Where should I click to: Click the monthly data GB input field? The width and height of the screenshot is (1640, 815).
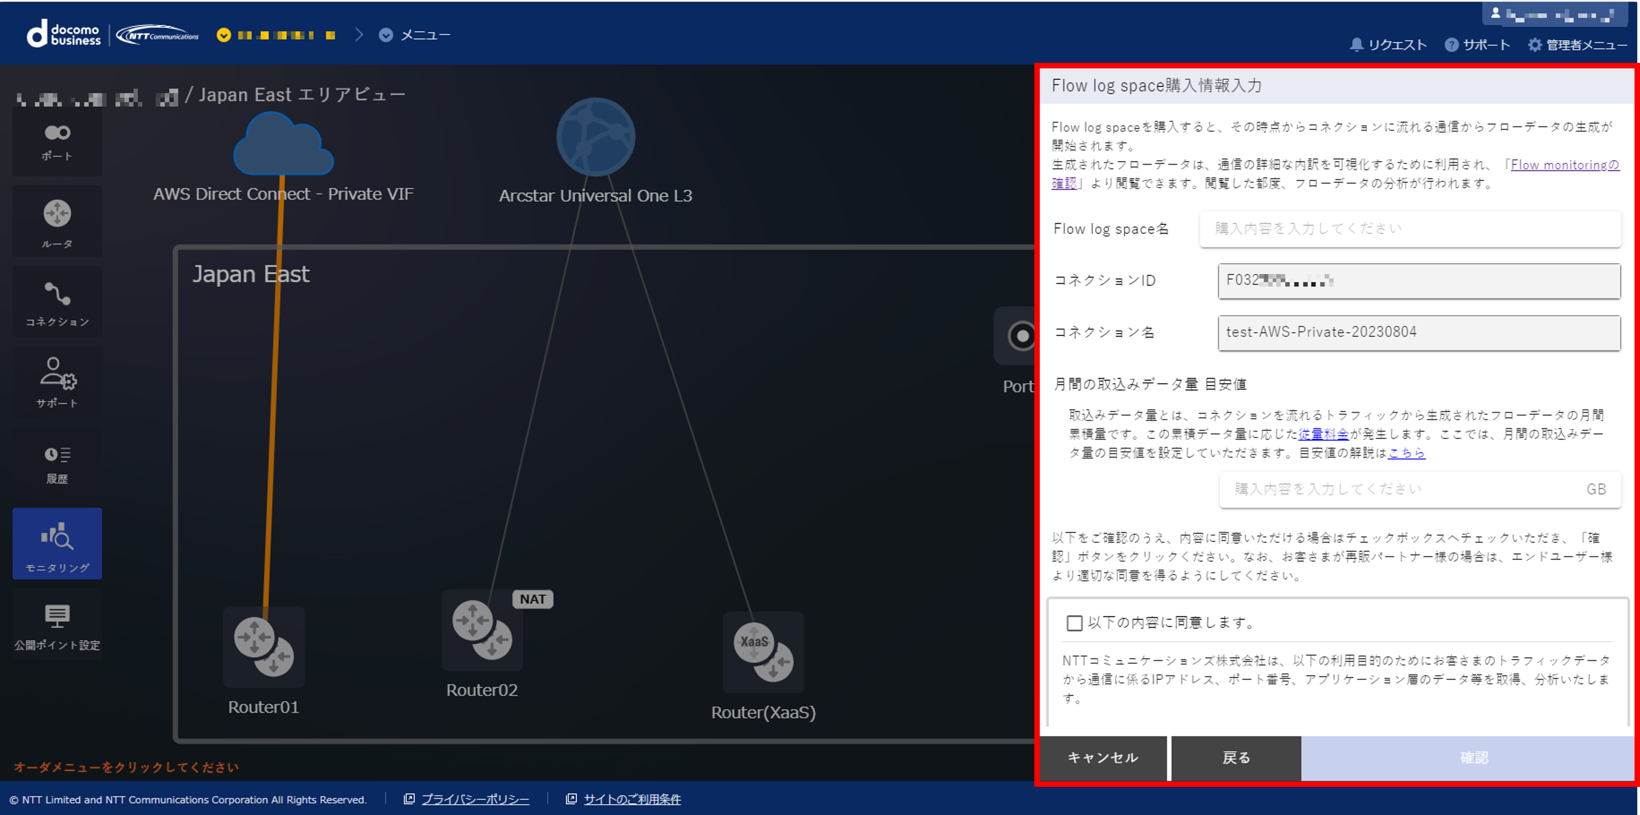point(1419,490)
